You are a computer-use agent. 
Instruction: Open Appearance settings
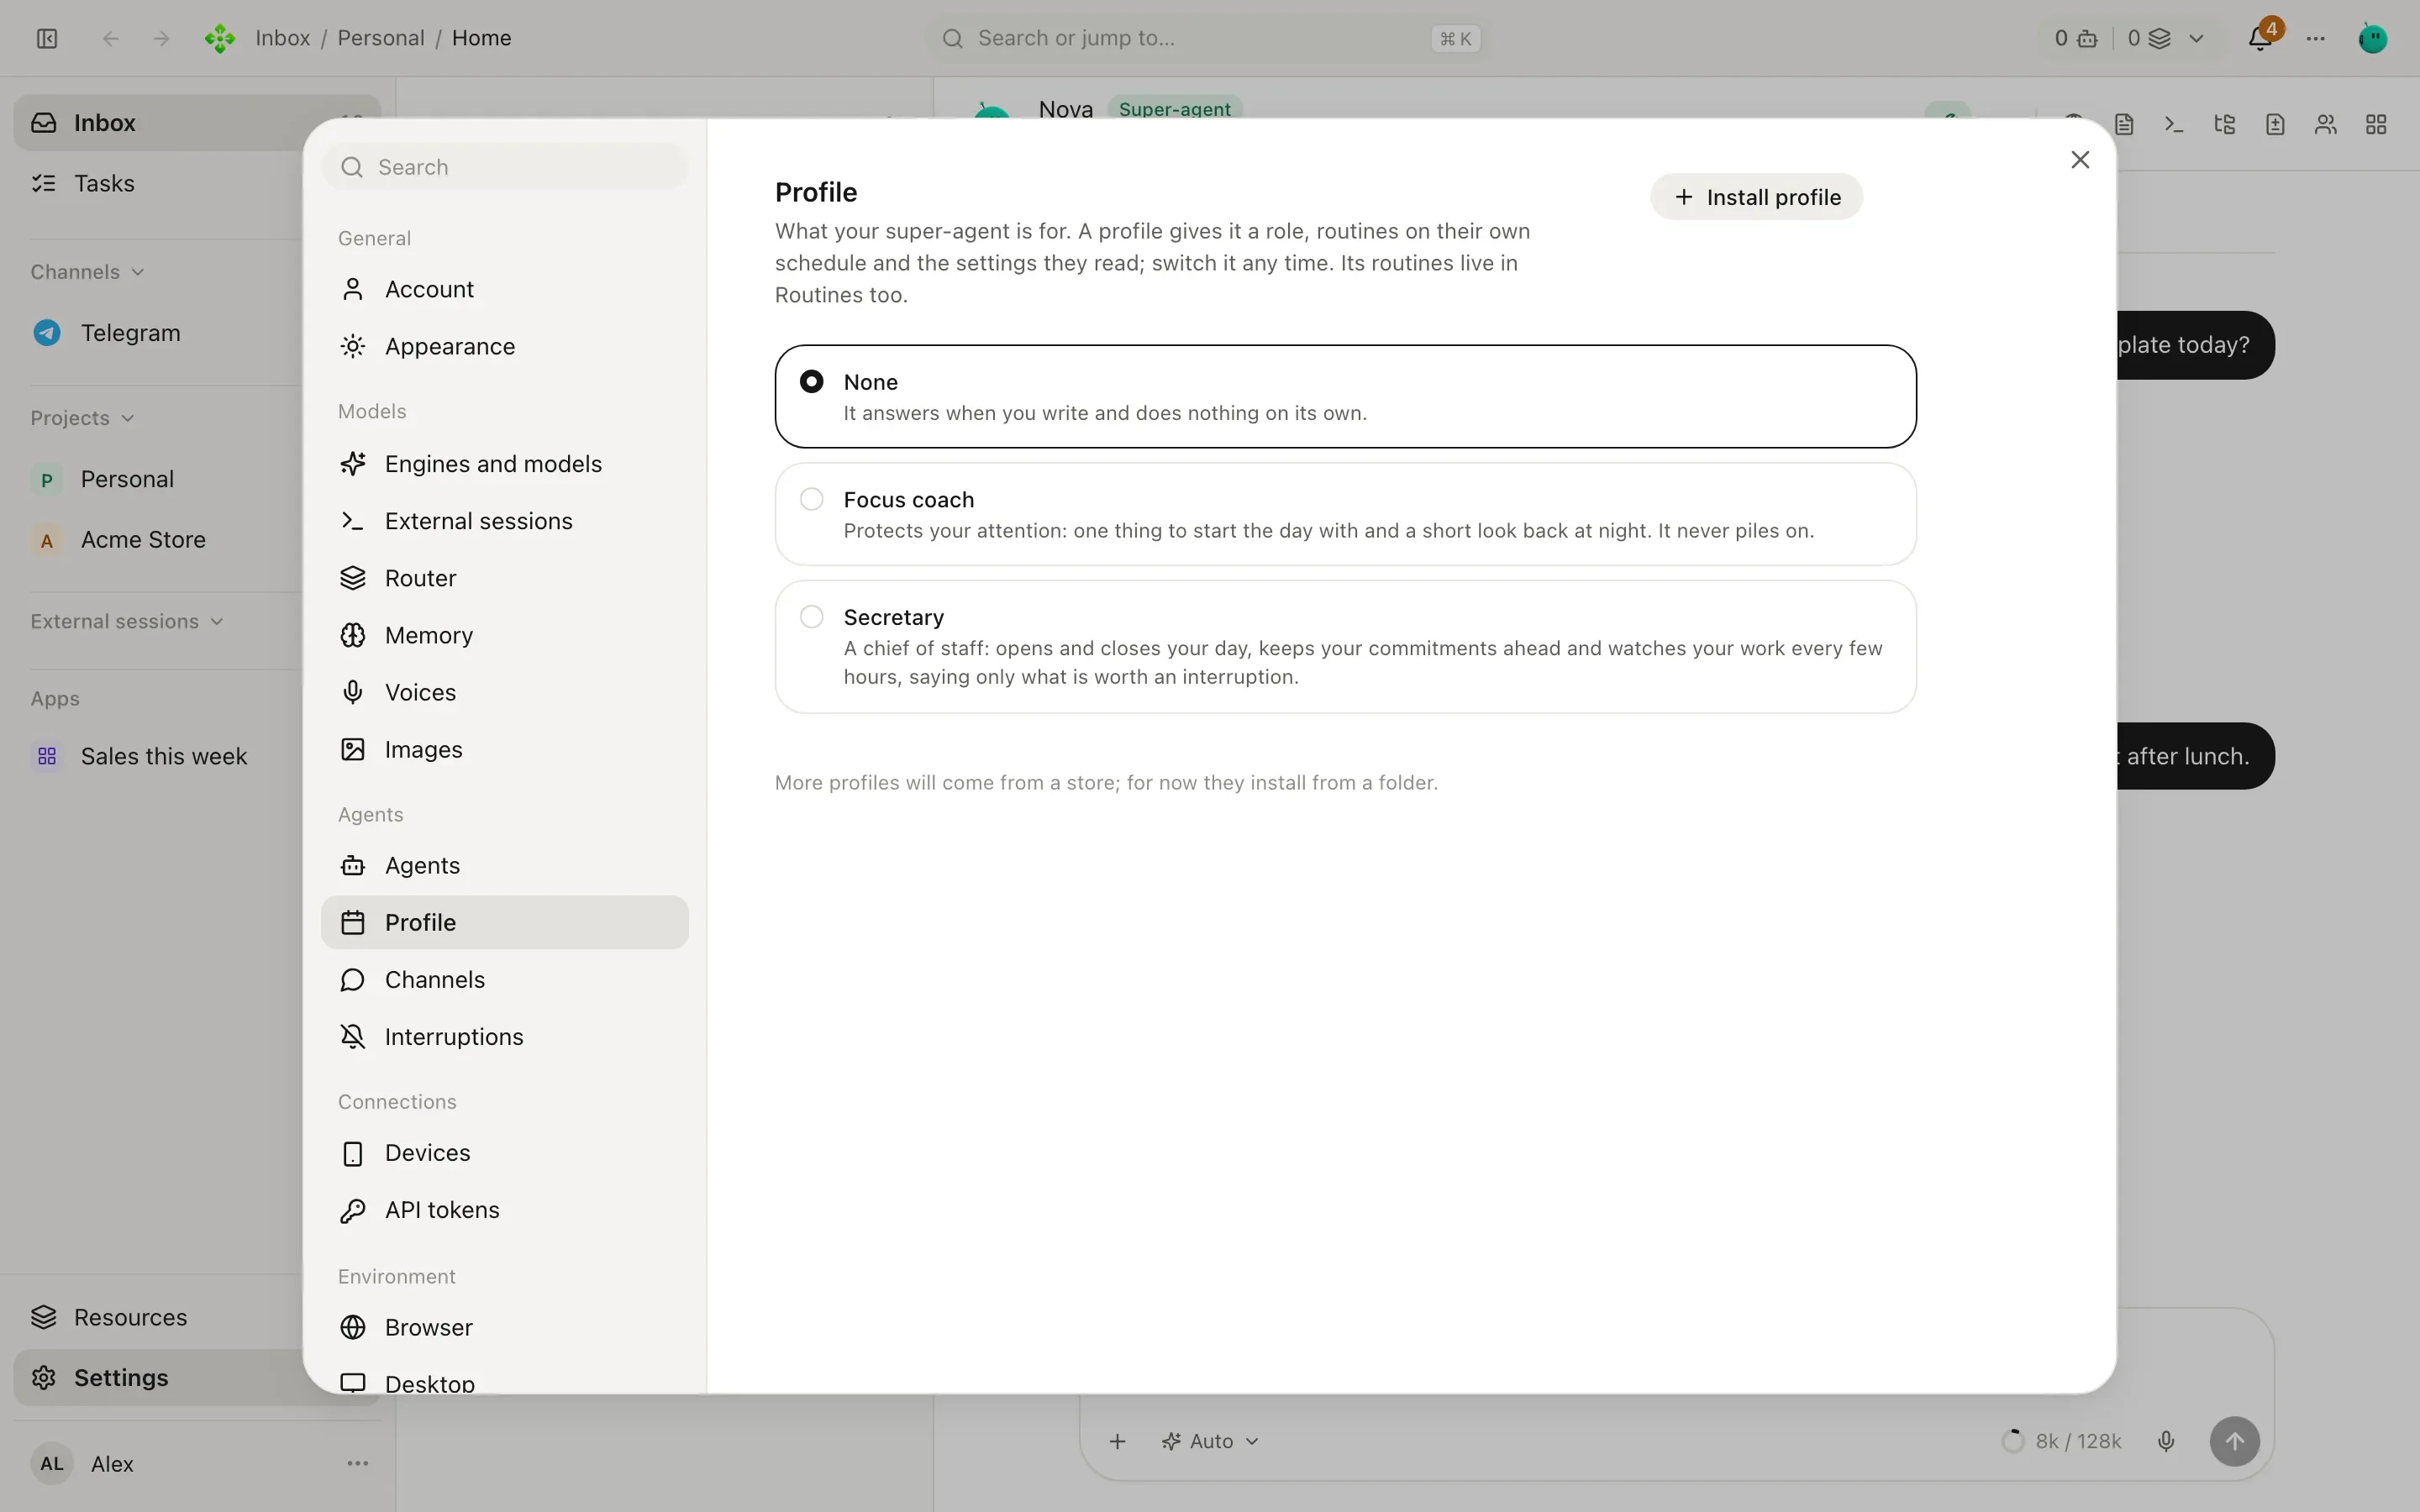505,346
